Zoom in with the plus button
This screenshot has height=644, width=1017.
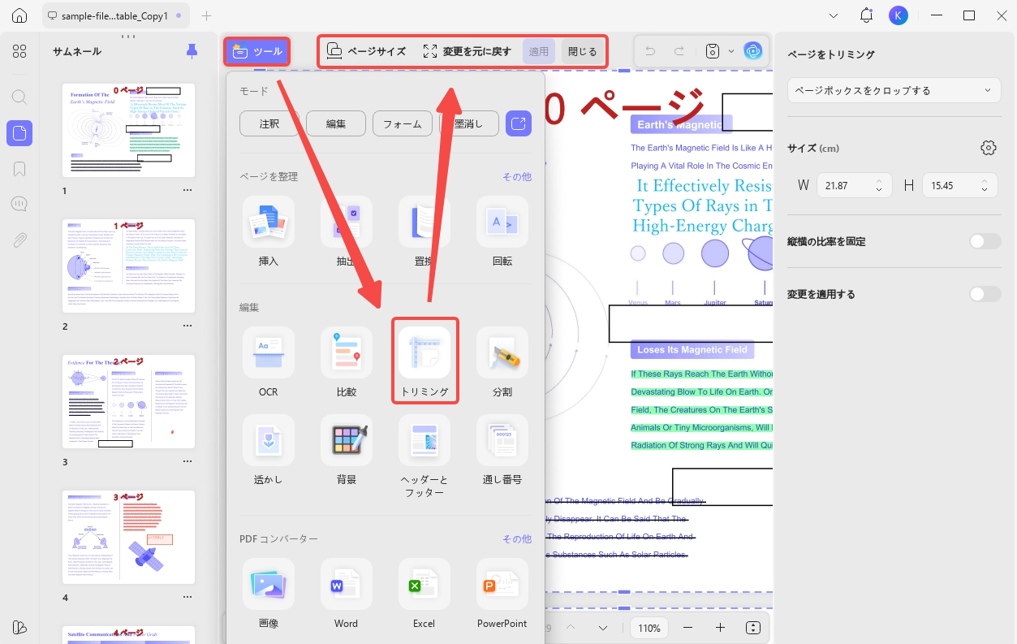720,628
